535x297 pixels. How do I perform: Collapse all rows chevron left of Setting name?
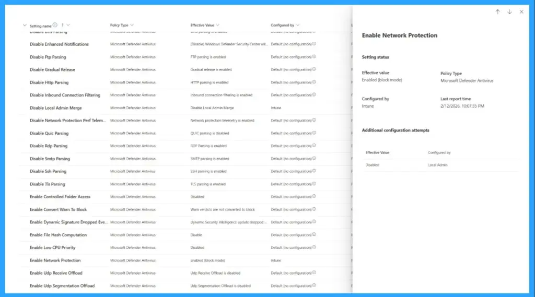pyautogui.click(x=25, y=25)
